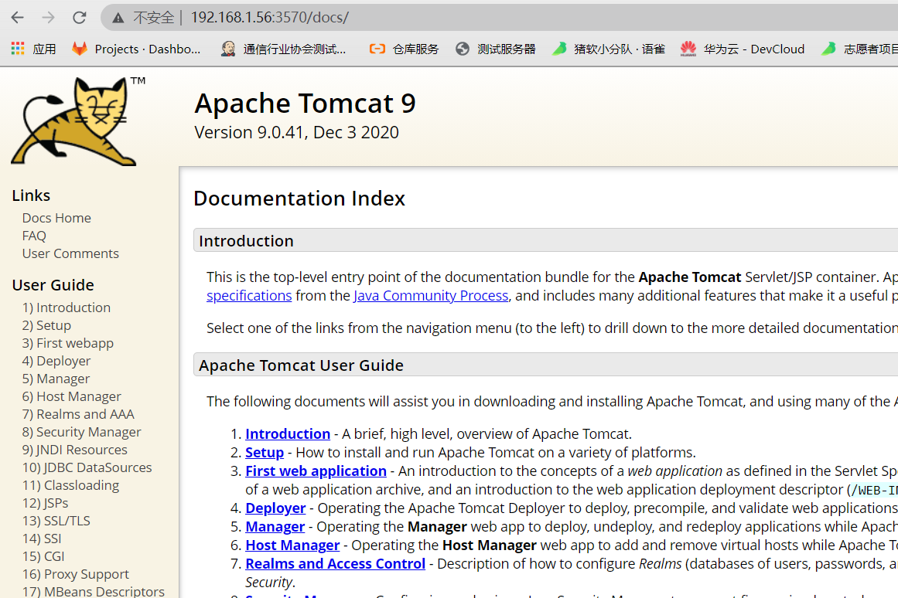
Task: Open the First web application link
Action: (316, 471)
